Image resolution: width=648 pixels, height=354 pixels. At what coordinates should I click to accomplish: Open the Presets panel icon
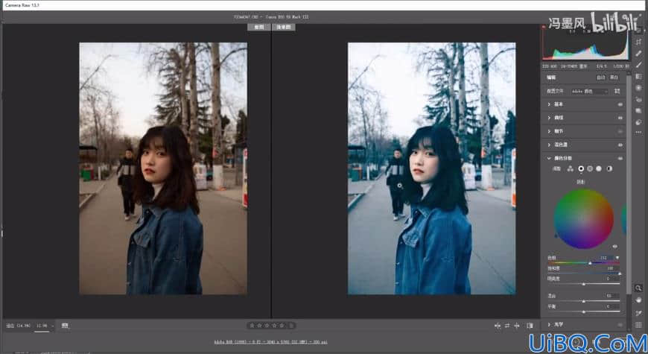(x=639, y=122)
